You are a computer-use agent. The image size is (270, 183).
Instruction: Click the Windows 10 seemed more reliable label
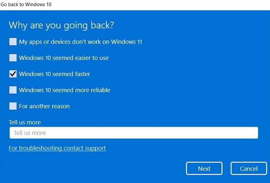tap(65, 90)
